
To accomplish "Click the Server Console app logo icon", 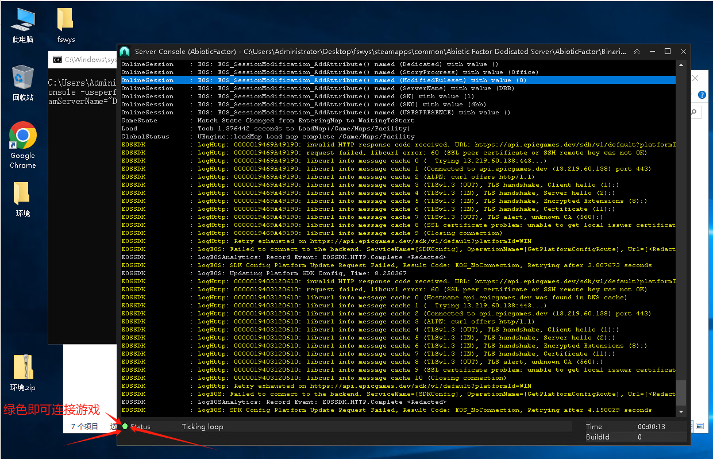I will (125, 51).
